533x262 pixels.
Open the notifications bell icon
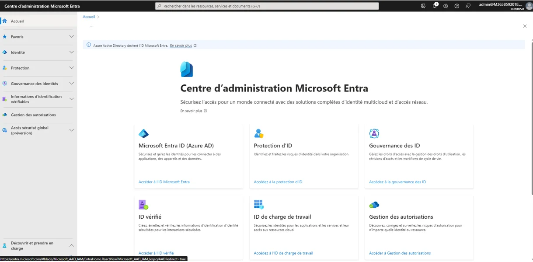point(435,6)
